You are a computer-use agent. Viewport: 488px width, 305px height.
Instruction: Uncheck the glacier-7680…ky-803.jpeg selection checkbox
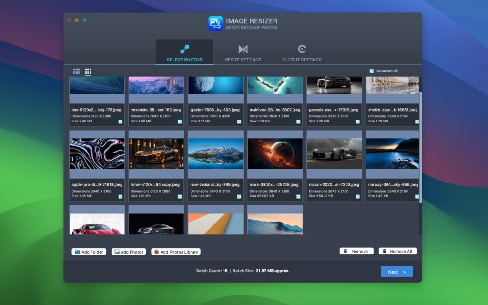click(x=238, y=122)
